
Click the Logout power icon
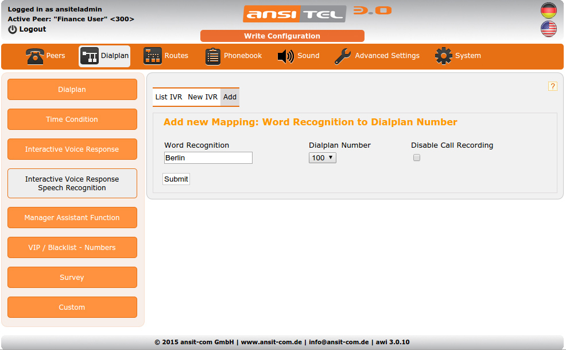click(11, 29)
